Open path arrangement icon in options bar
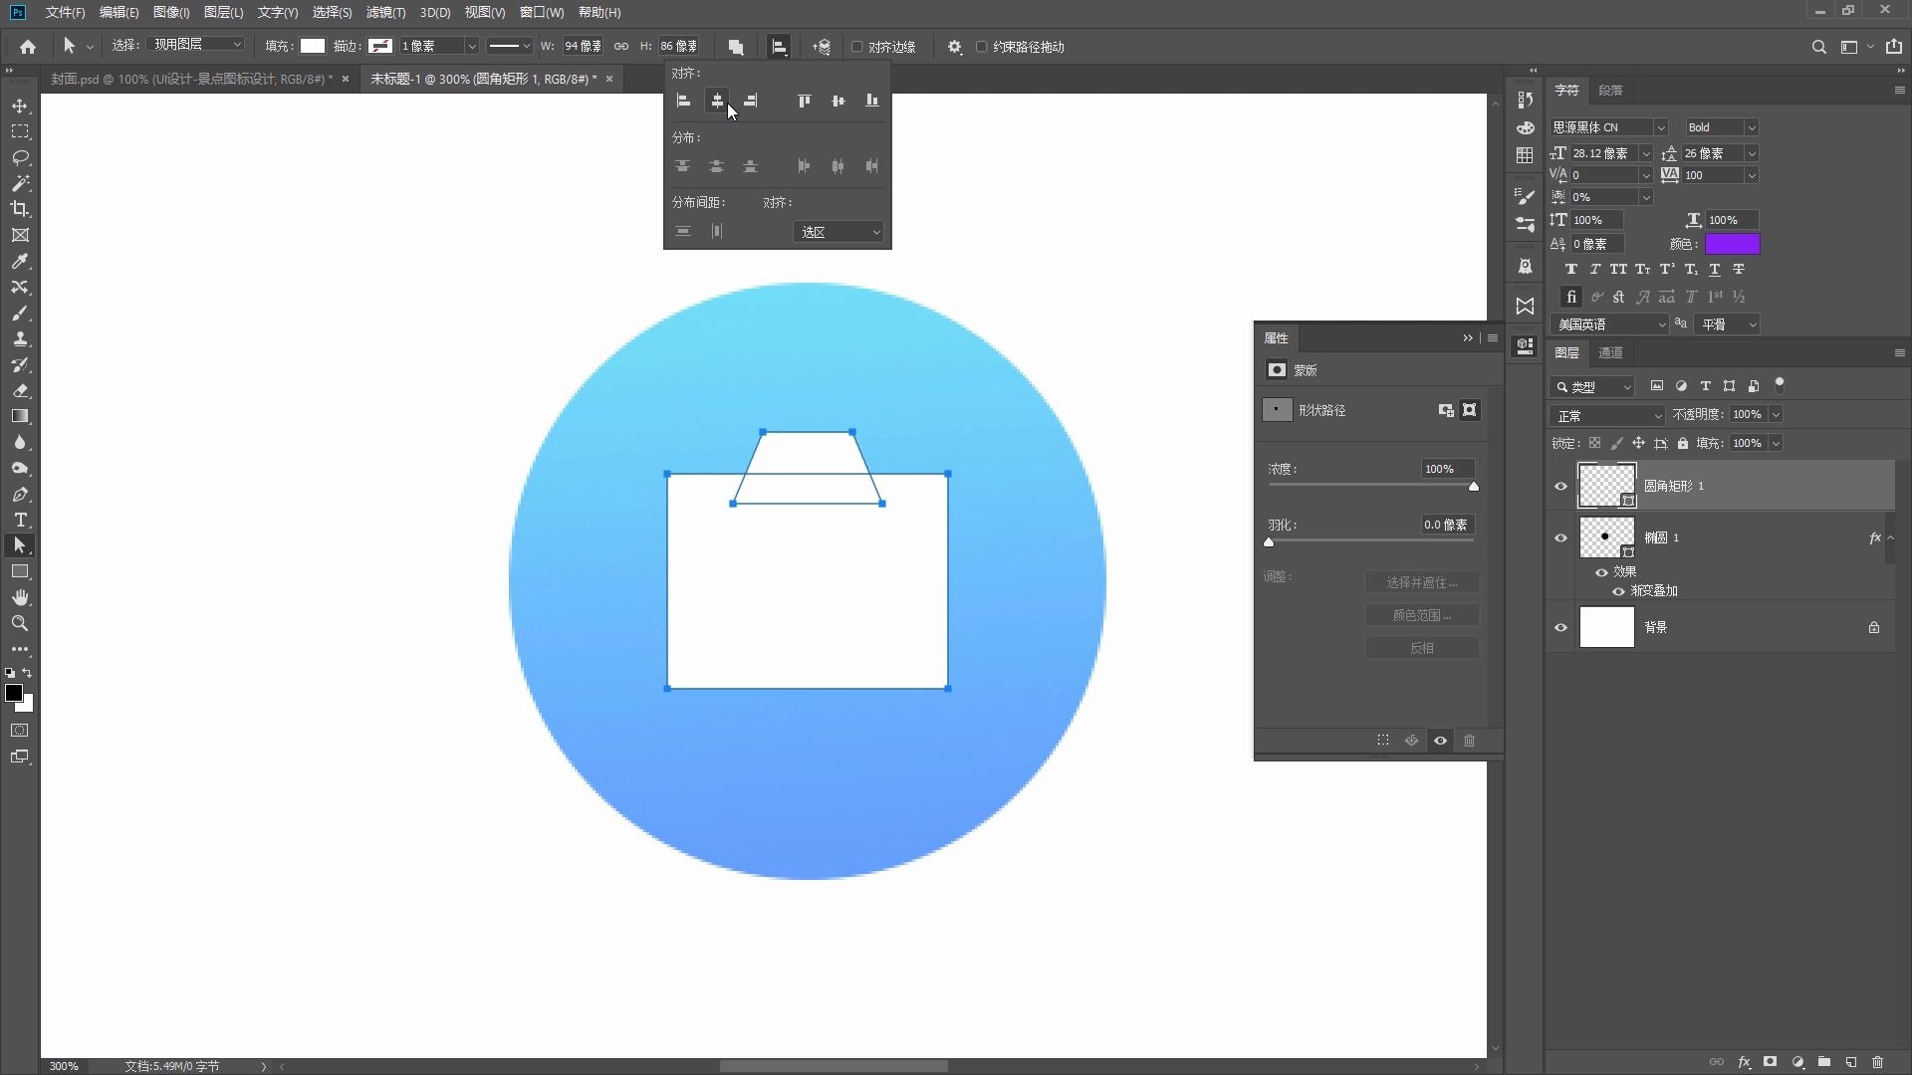This screenshot has width=1912, height=1075. [822, 47]
